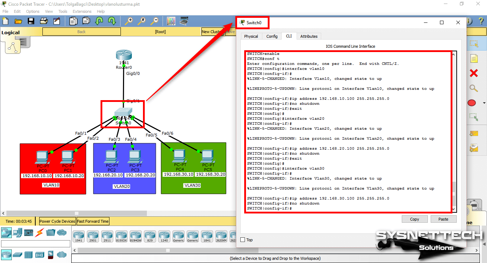The width and height of the screenshot is (487, 263).
Task: Open the Activity Wizard icon
Action: 57,21
